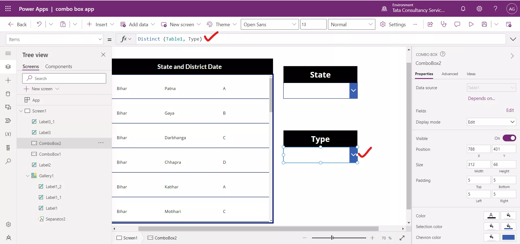Open the Data pane cylinder icon
Image resolution: width=520 pixels, height=244 pixels.
8,94
